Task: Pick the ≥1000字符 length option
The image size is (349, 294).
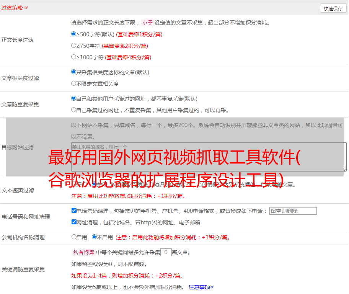Action: coord(73,57)
